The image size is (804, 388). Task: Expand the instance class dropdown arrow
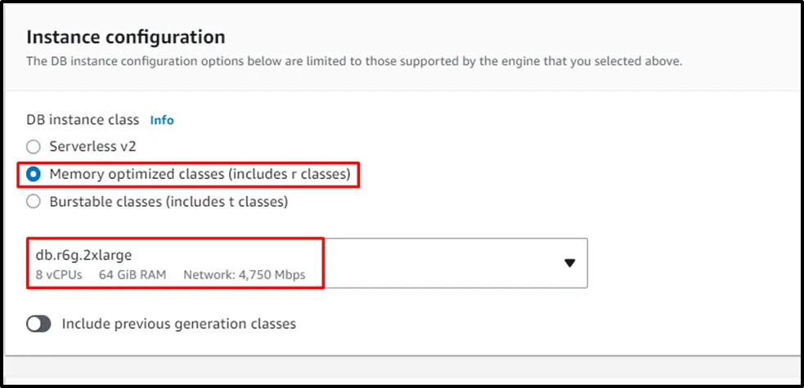pos(570,263)
